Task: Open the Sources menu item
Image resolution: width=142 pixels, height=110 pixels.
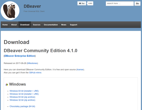Action: pos(37,25)
